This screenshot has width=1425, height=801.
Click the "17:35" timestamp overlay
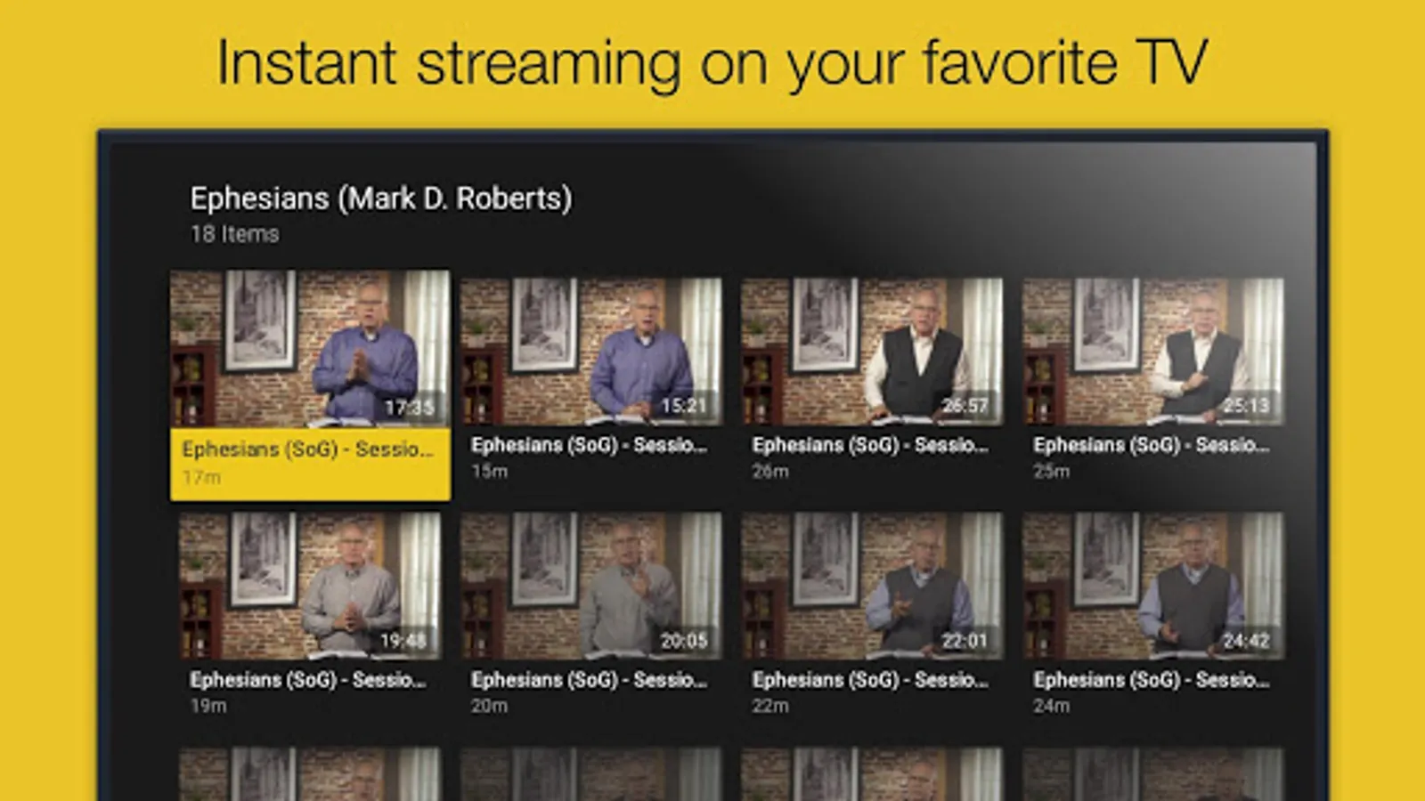410,408
